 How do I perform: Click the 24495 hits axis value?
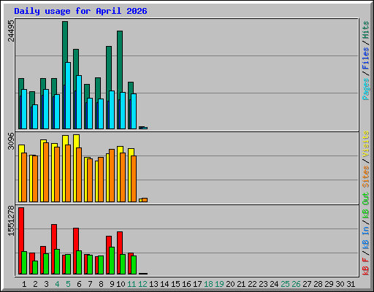pyautogui.click(x=11, y=31)
